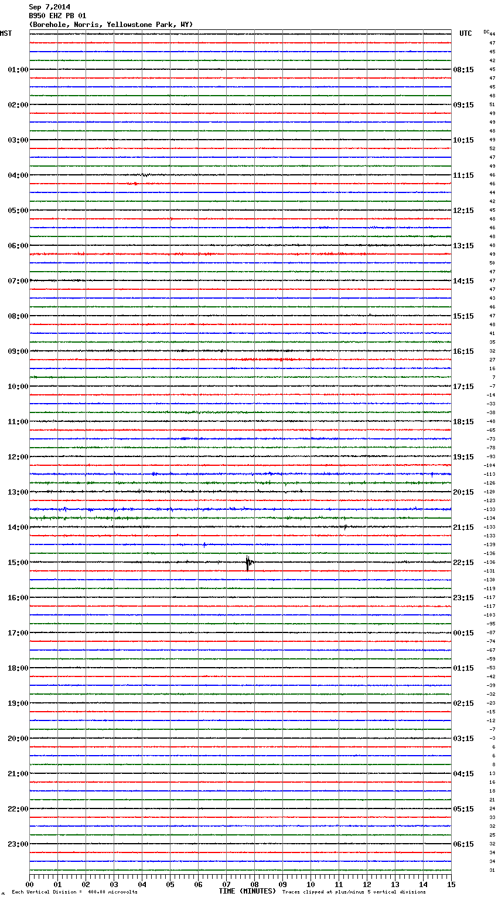Select the '13:00' MST hour label
This screenshot has width=498, height=900.
point(18,492)
